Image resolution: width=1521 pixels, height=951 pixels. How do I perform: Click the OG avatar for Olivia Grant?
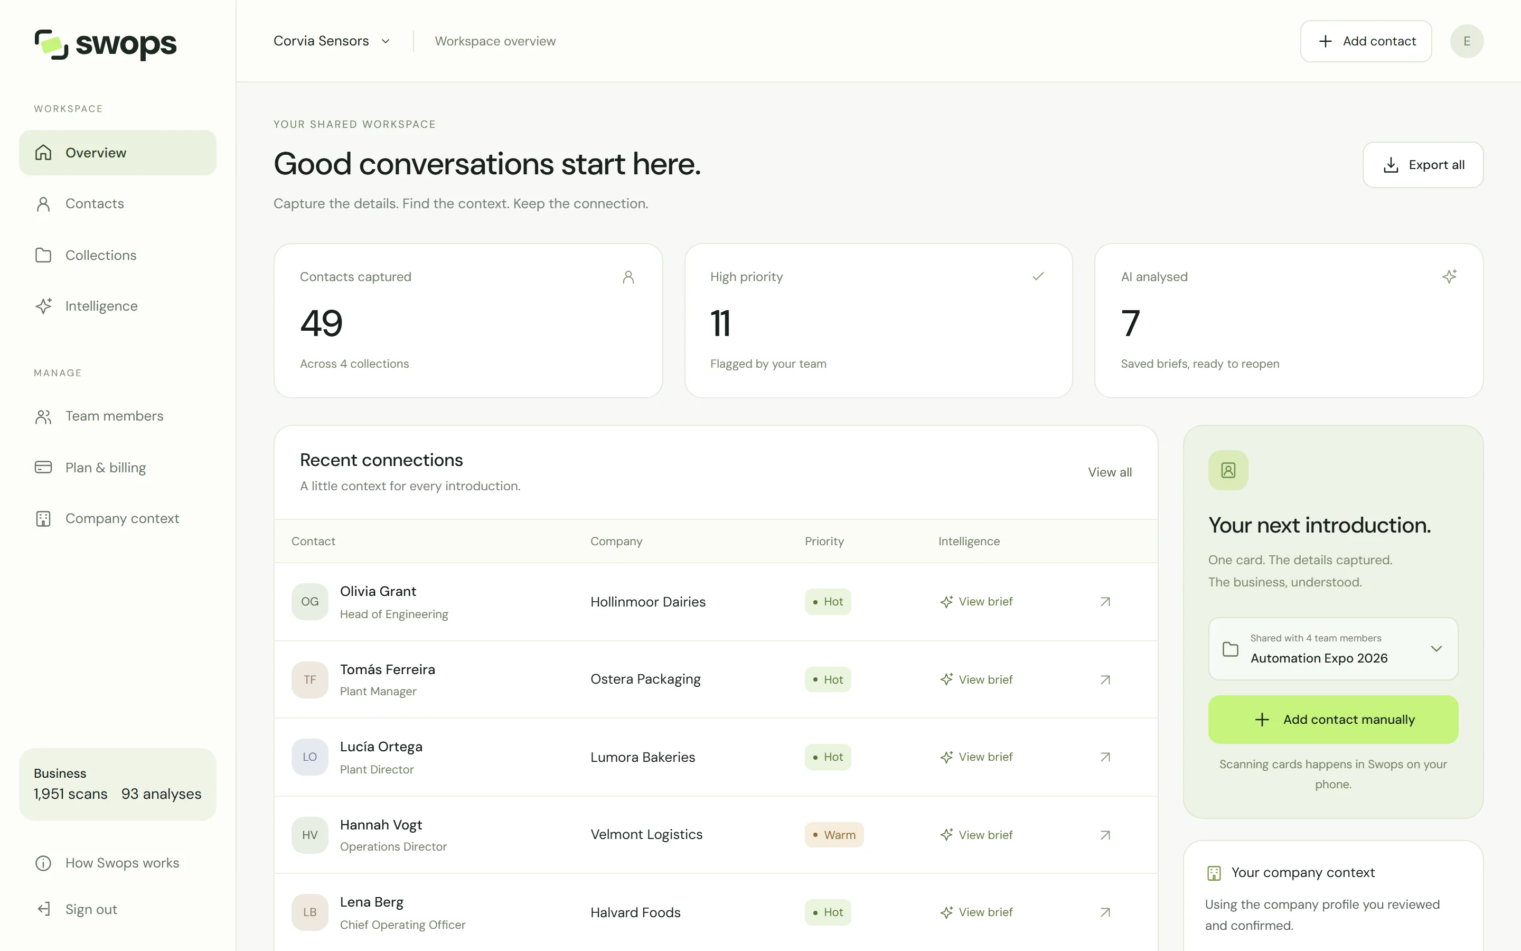click(x=310, y=602)
